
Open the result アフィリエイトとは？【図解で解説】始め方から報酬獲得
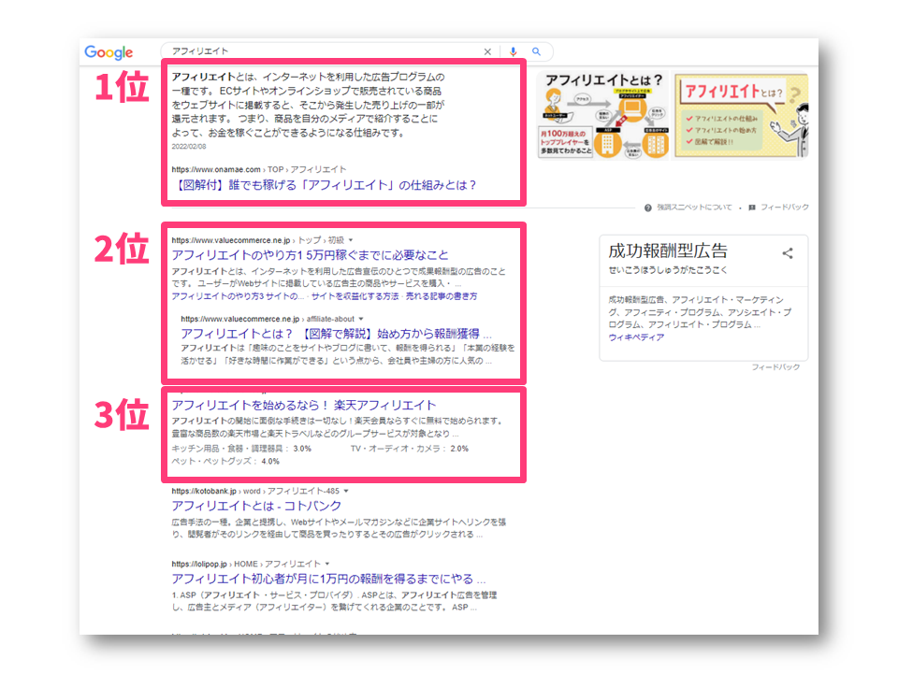336,334
